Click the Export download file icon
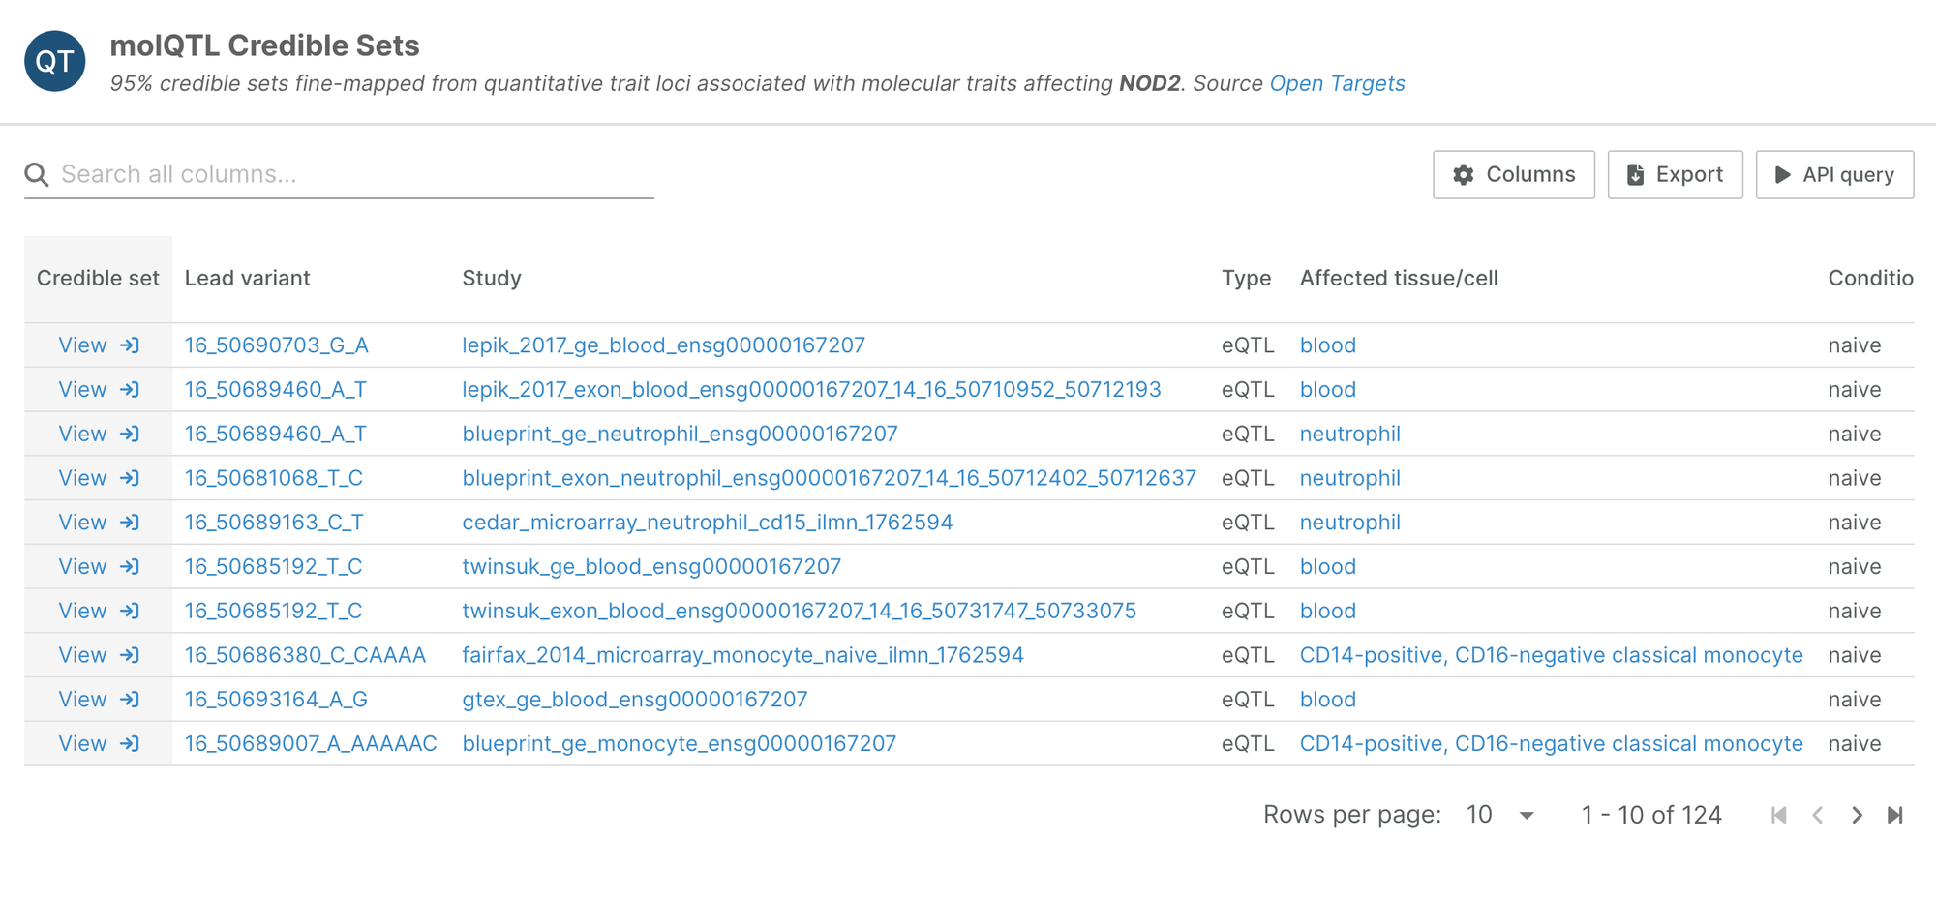The height and width of the screenshot is (899, 1936). click(x=1635, y=175)
